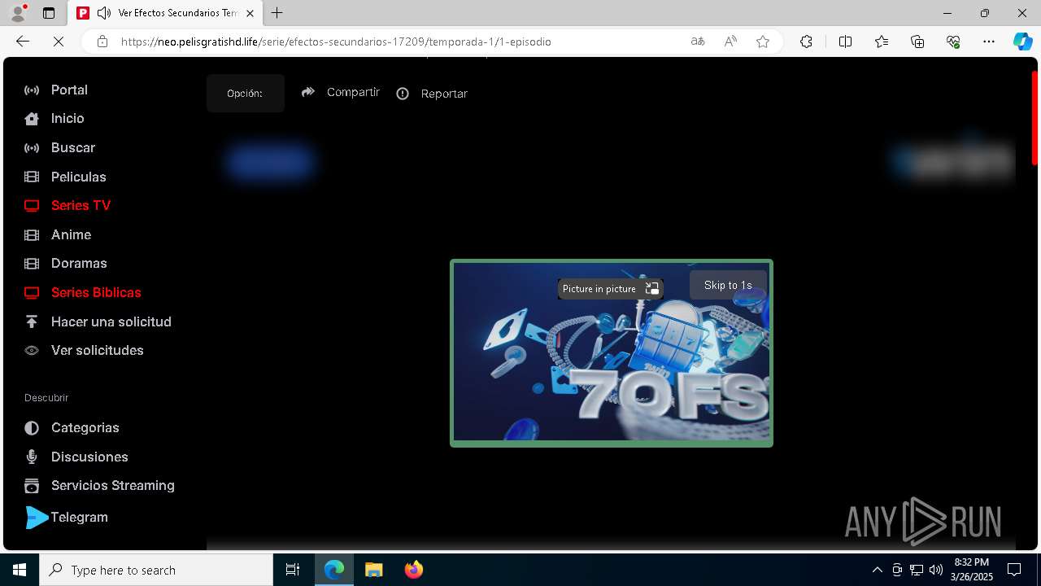
Task: Open Categorias in Descubrir section
Action: pos(85,427)
